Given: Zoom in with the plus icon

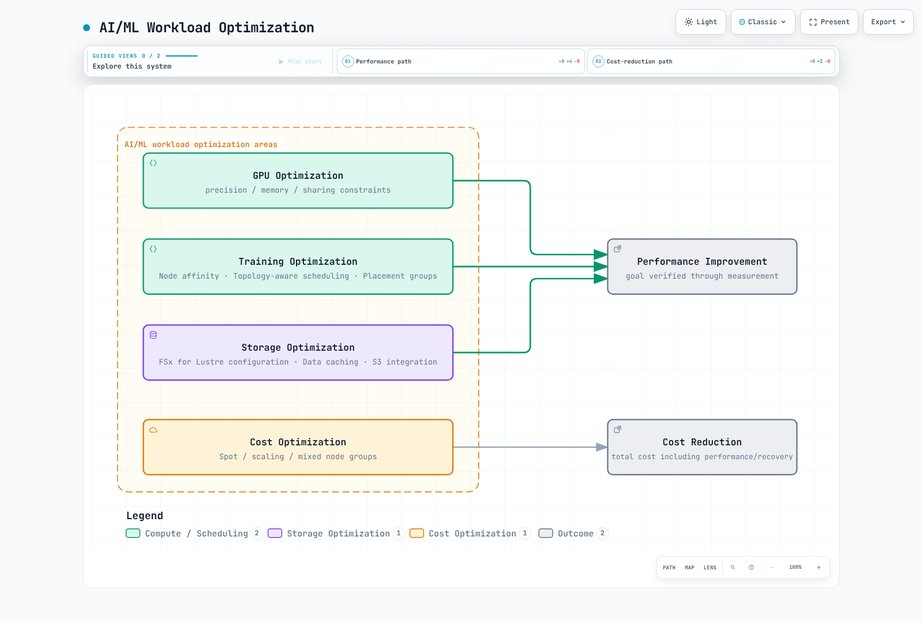Looking at the screenshot, I should click(819, 568).
